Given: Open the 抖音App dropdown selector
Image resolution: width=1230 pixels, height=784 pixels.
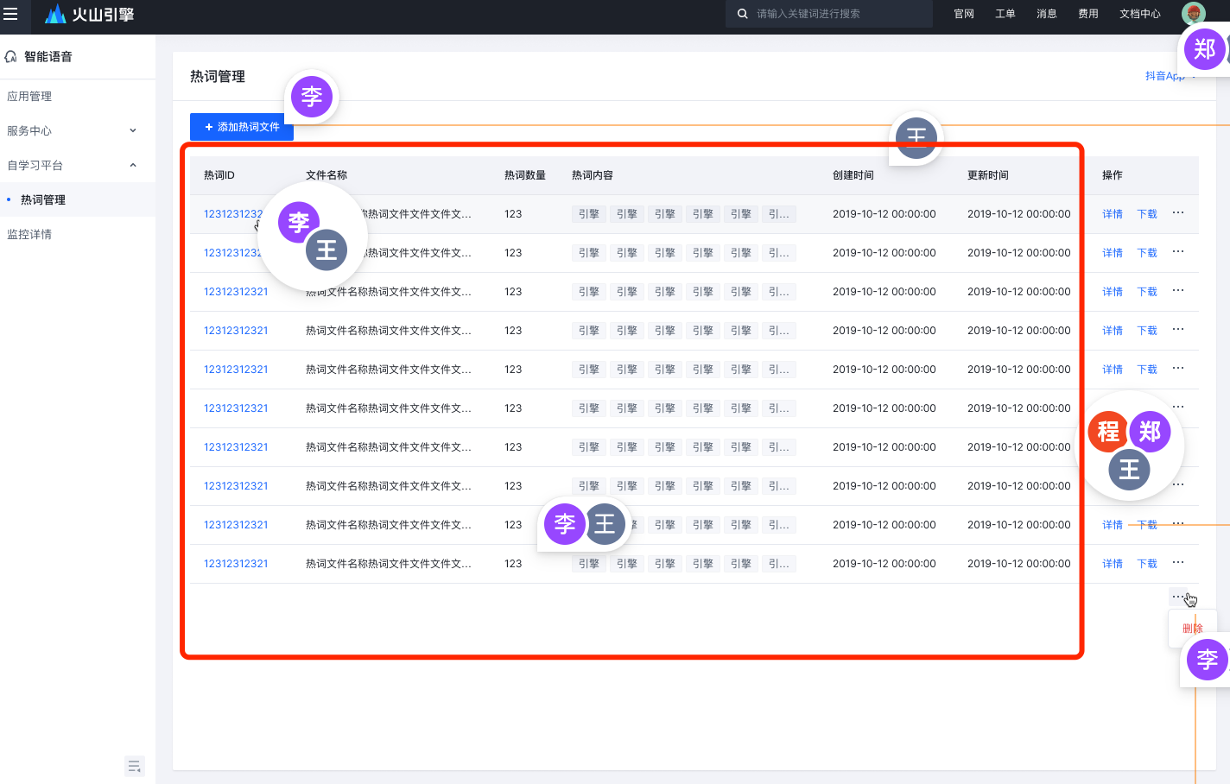Looking at the screenshot, I should pyautogui.click(x=1166, y=76).
